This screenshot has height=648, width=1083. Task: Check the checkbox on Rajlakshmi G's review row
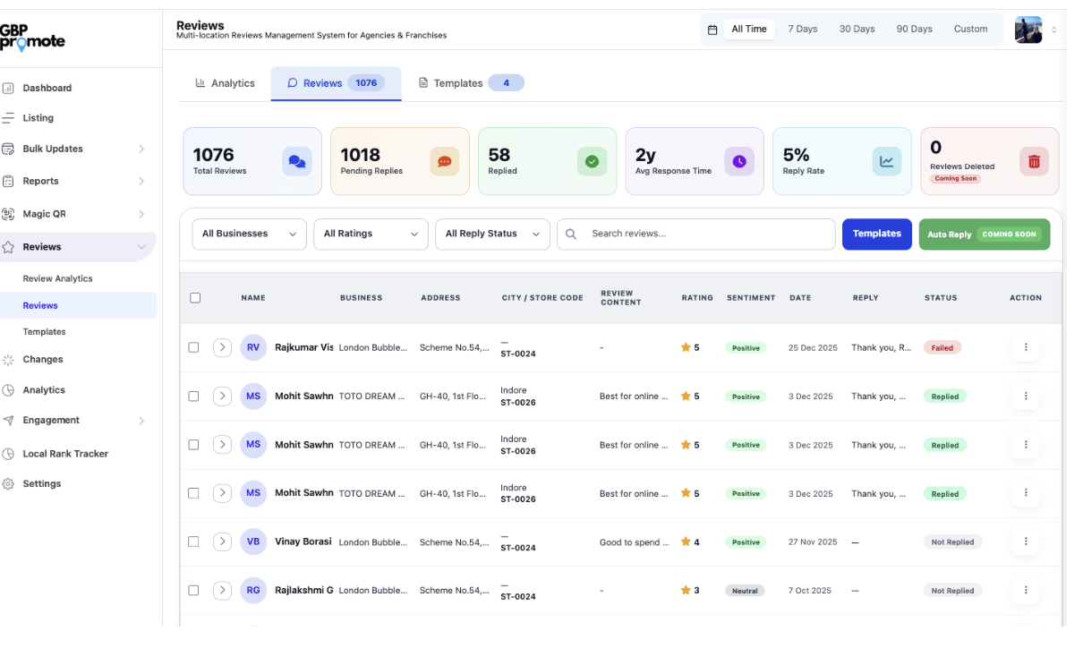point(193,590)
